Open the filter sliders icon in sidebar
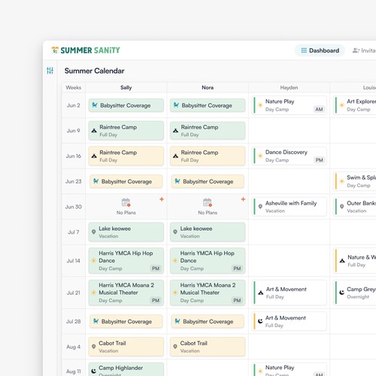The image size is (376, 376). (x=50, y=71)
